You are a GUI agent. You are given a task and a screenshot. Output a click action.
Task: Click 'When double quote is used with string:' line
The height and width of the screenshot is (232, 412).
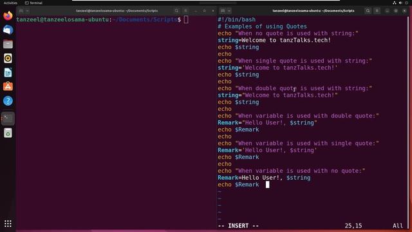point(295,88)
